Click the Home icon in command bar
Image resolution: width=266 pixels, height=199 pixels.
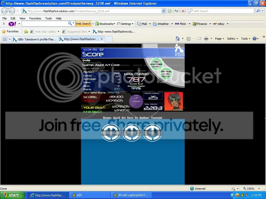(x=178, y=39)
